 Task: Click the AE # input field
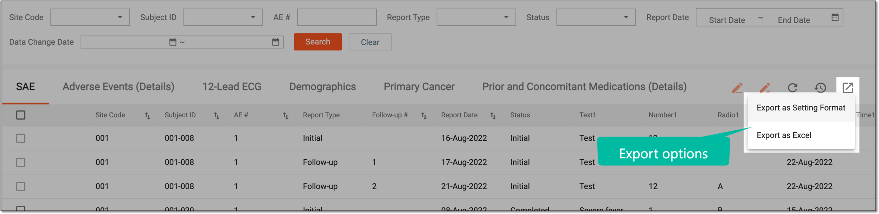337,17
